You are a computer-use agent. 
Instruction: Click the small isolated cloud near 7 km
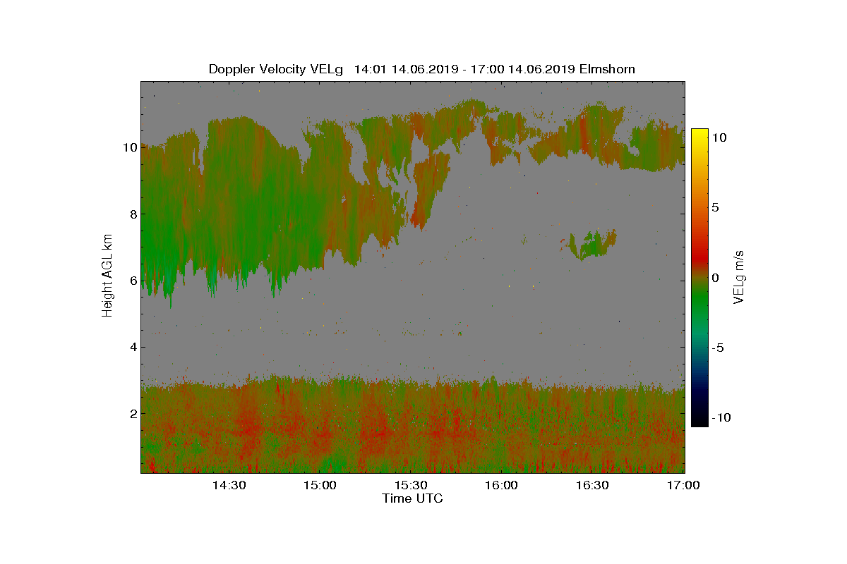593,244
